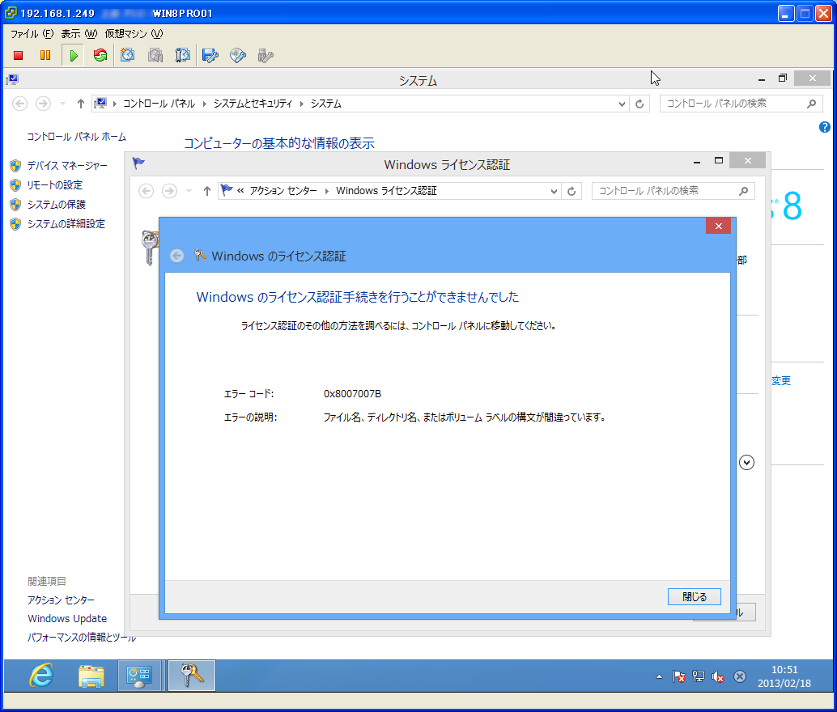Refresh the システム window
The height and width of the screenshot is (712, 837).
click(639, 104)
